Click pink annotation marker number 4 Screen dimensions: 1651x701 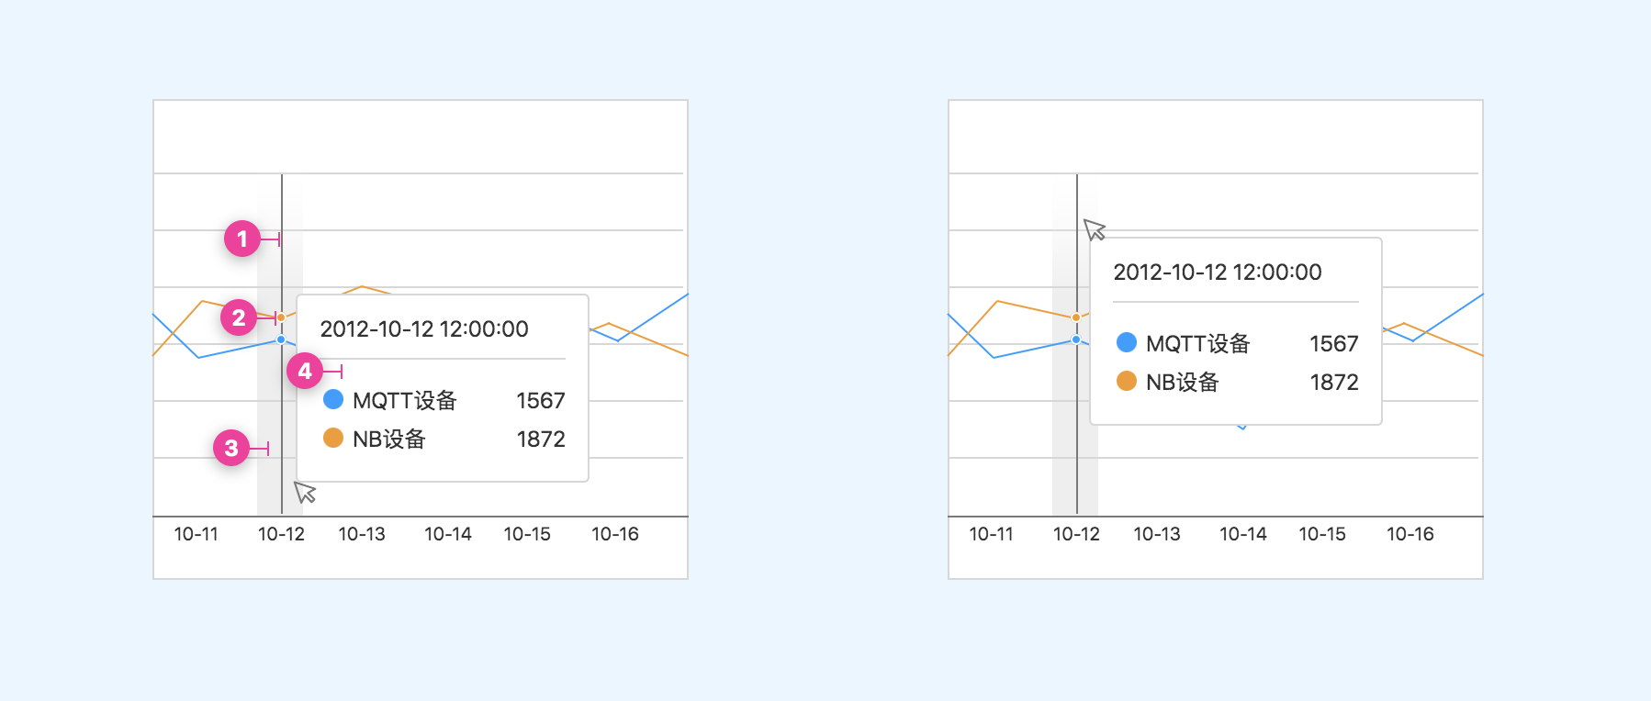(305, 371)
